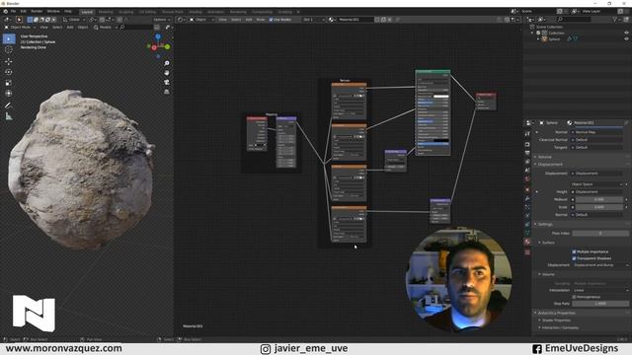Click the node editor type icon
632x355 pixels.
tap(181, 20)
